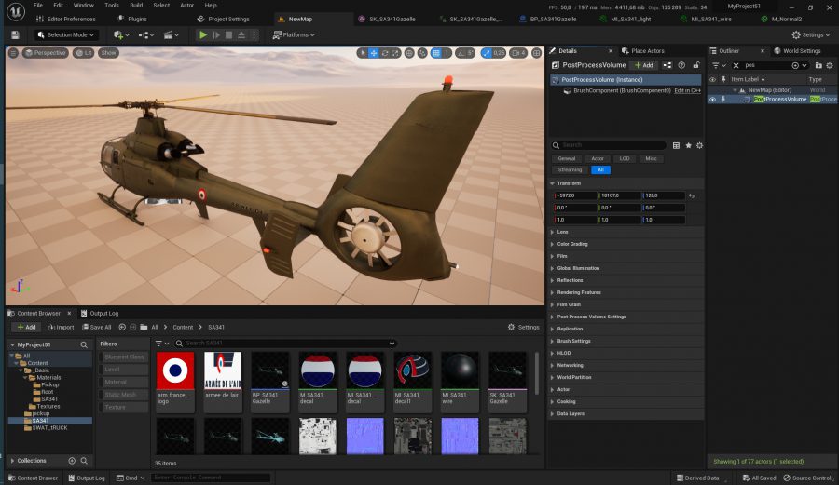Click the favorites star icon in Details

click(688, 145)
